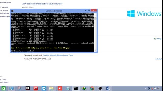Click the 'libswscale' version row
This screenshot has width=163, height=91.
[33, 37]
